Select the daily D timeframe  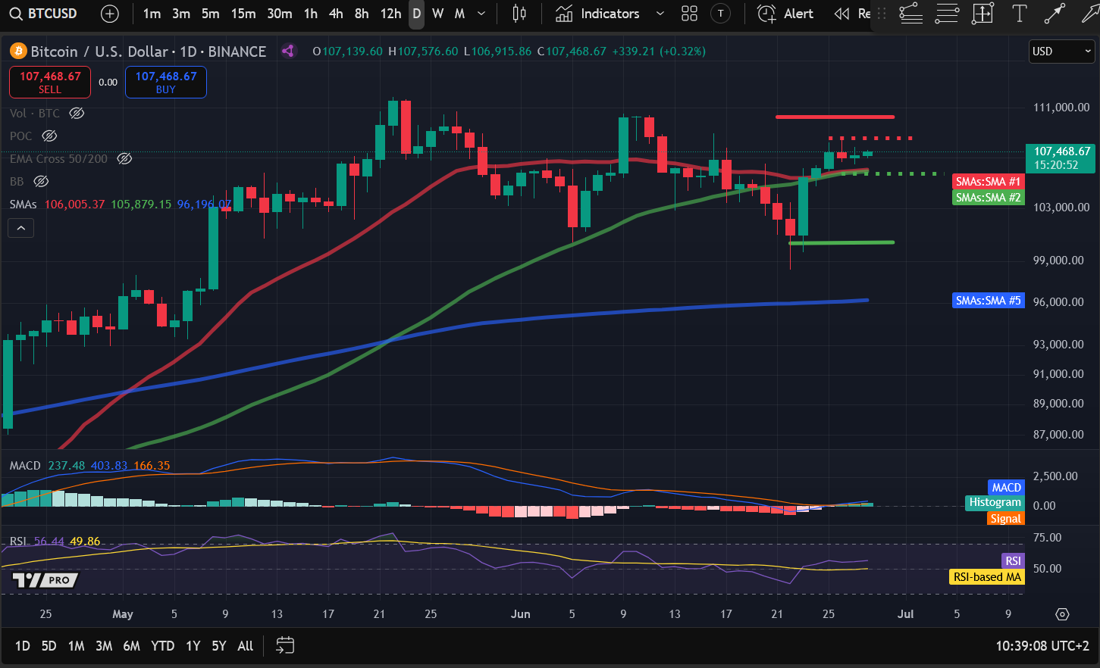click(x=416, y=14)
